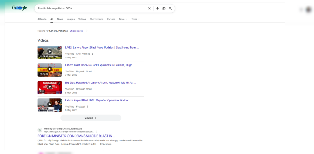Start voice search with microphone icon
This screenshot has height=154, width=314.
(x=157, y=9)
